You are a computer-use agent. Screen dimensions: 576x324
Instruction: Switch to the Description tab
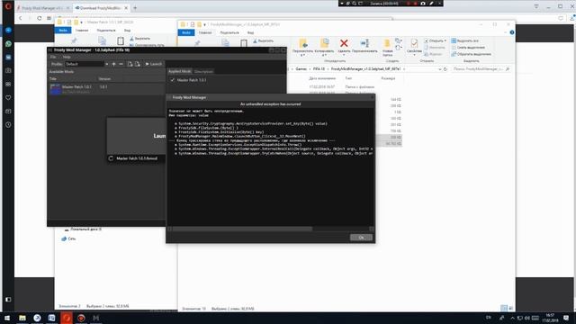coord(203,71)
